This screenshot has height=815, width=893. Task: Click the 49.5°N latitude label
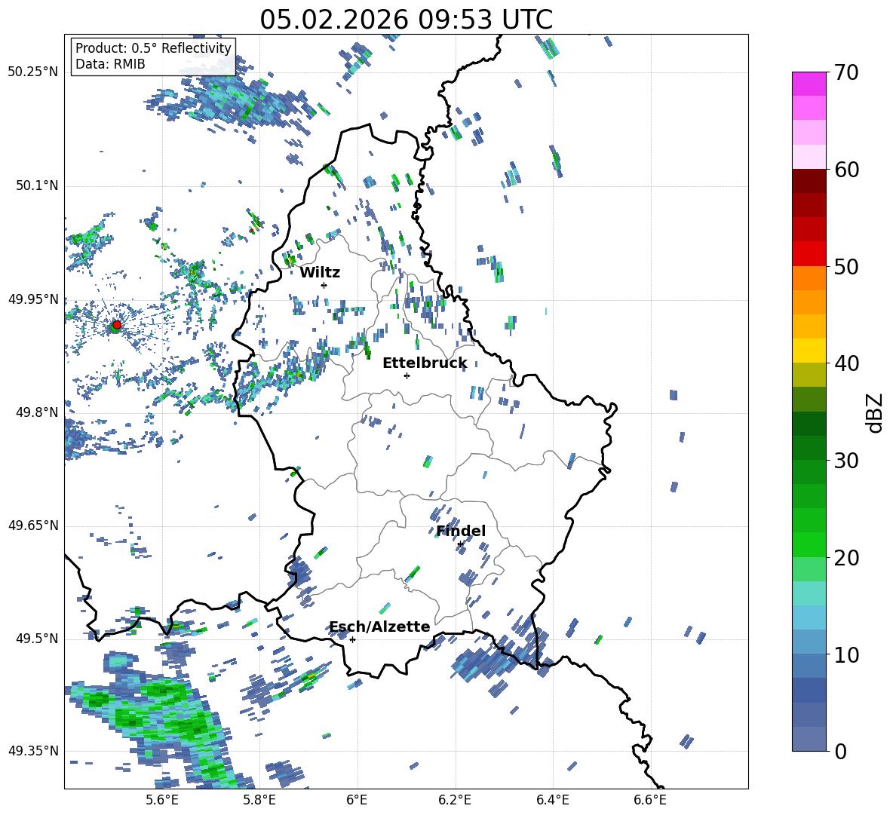(36, 639)
